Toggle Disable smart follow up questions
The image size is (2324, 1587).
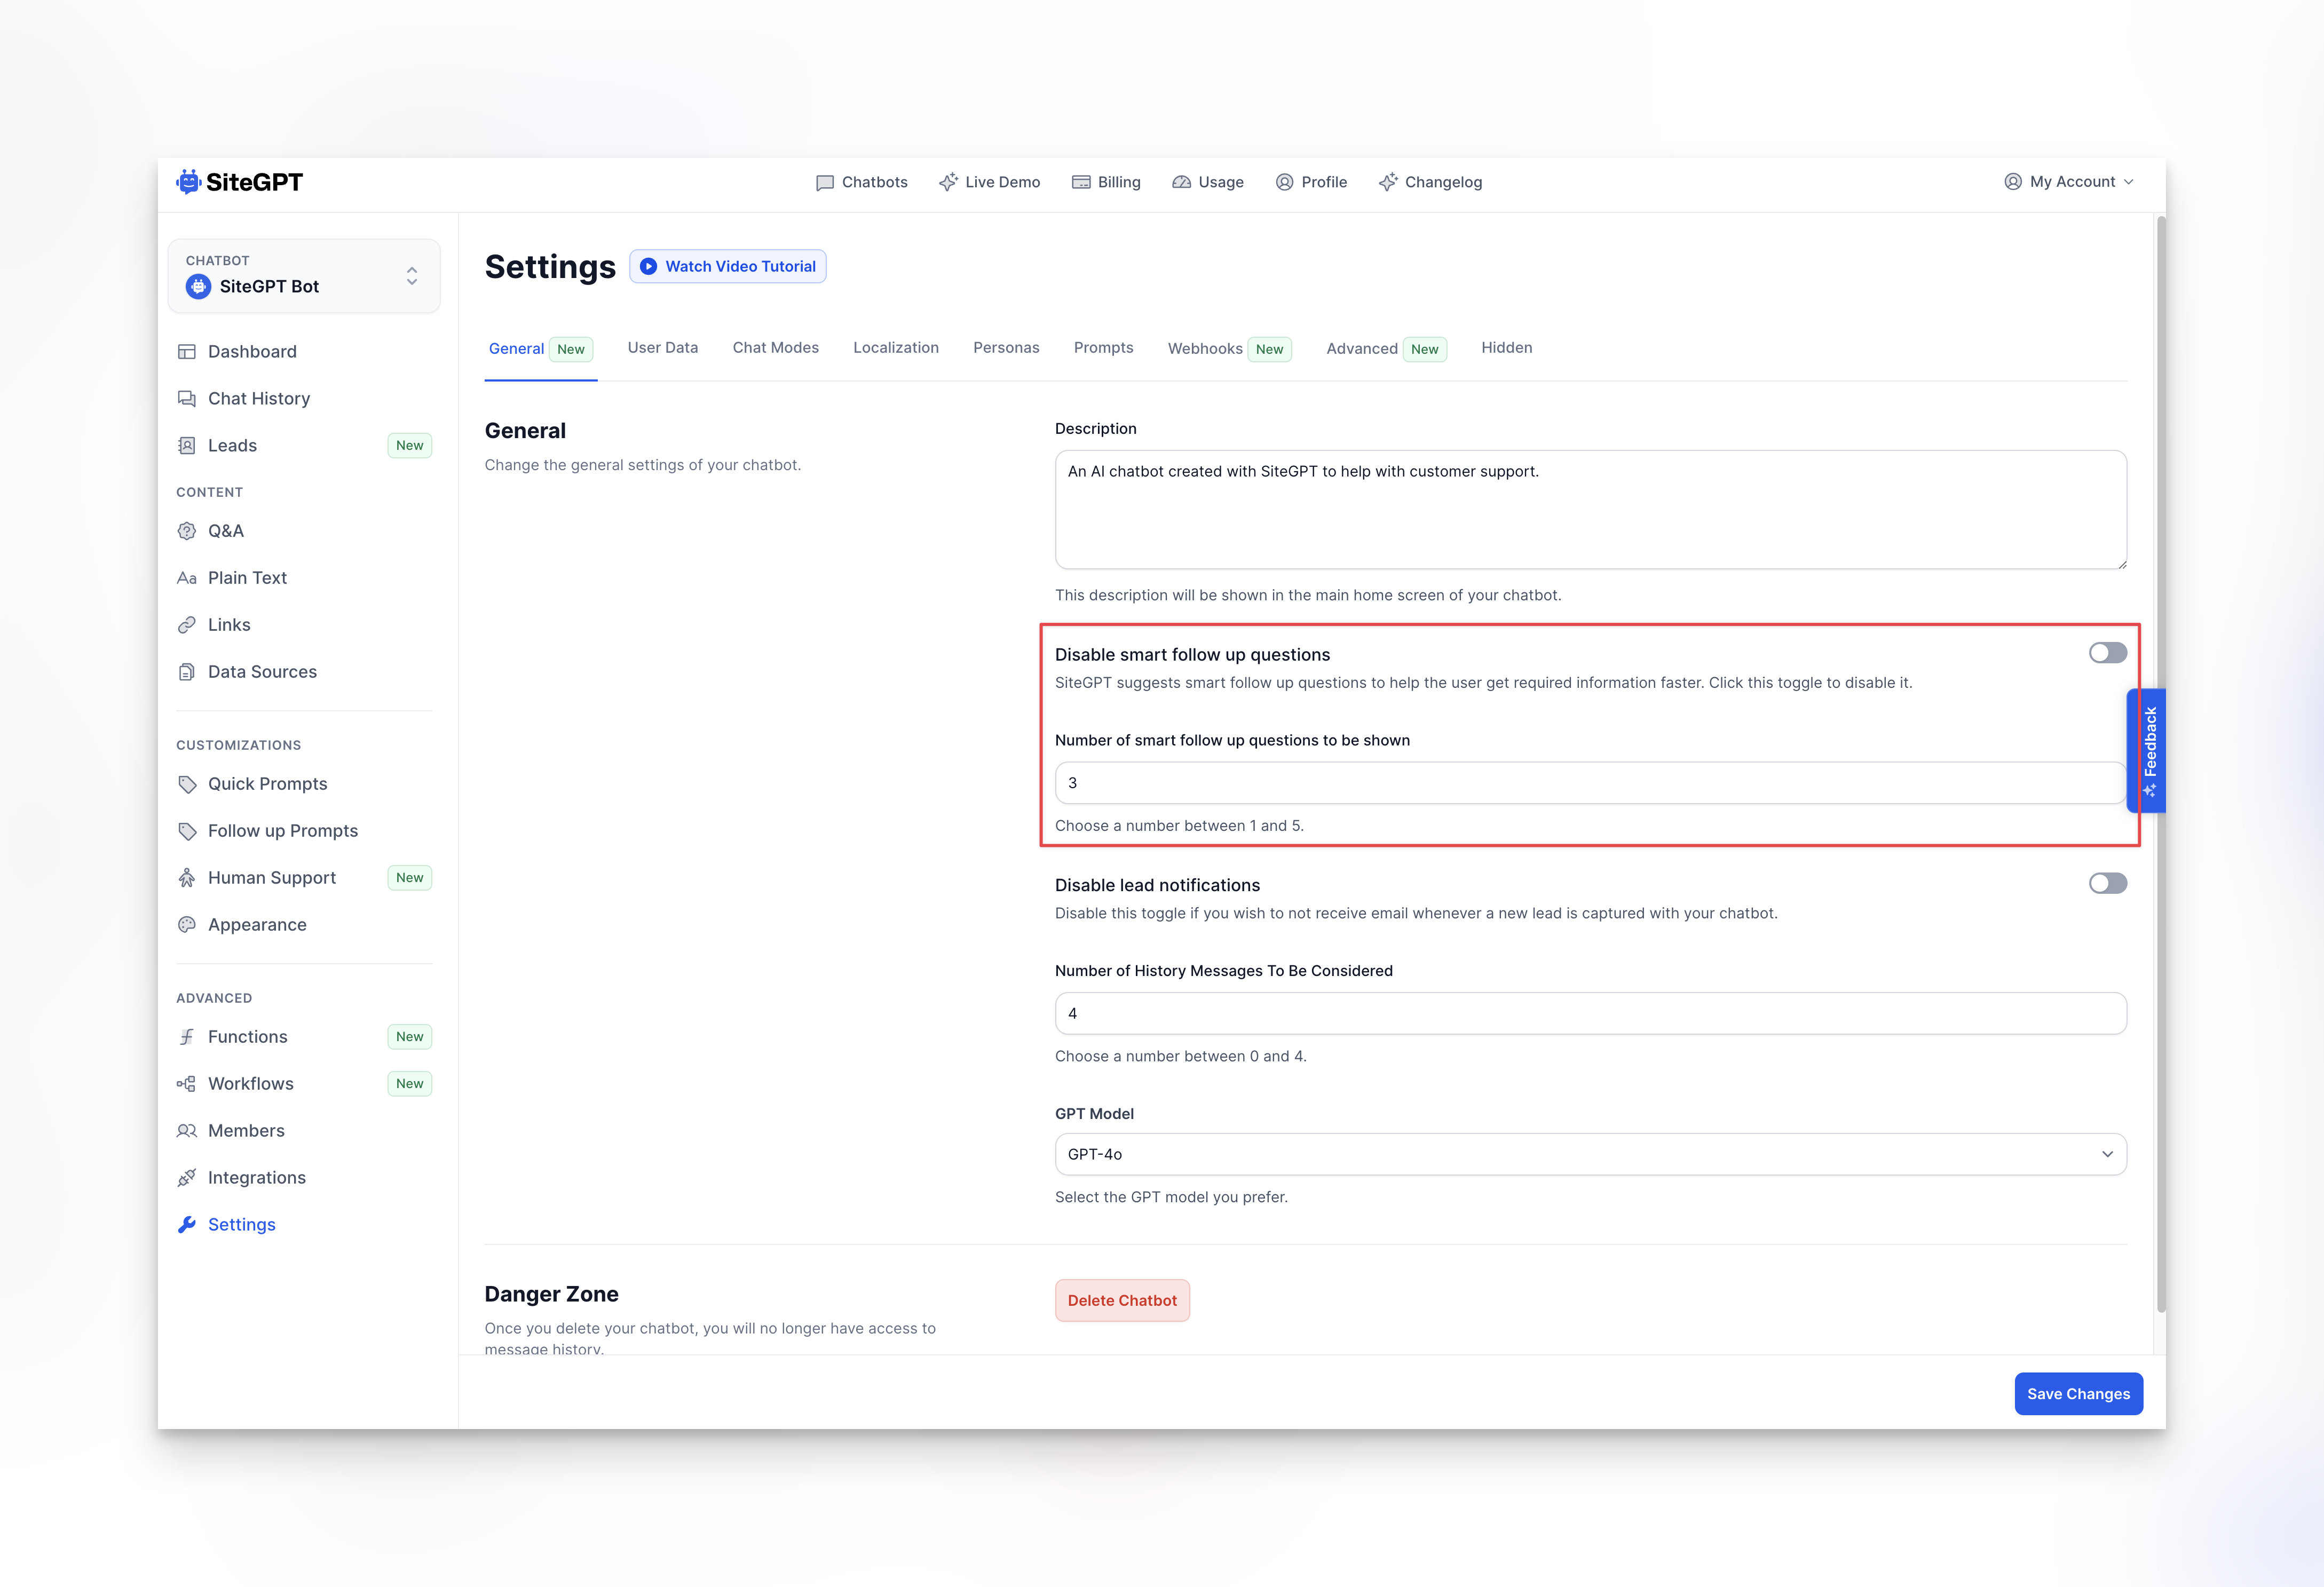pos(2107,653)
